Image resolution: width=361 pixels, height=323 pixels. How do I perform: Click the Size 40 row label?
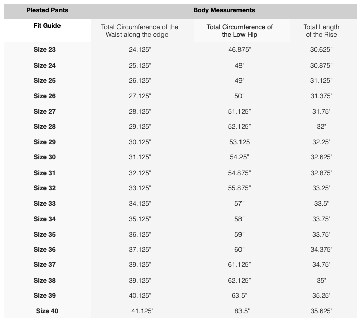click(47, 311)
